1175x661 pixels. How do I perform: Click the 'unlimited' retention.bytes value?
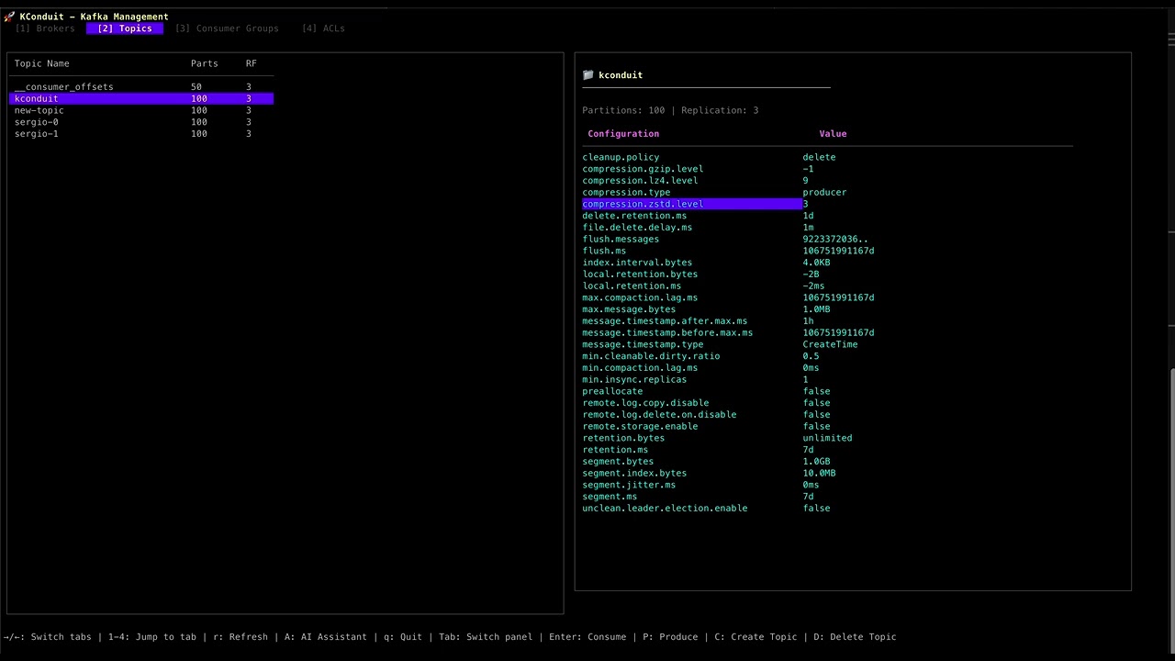pyautogui.click(x=827, y=438)
